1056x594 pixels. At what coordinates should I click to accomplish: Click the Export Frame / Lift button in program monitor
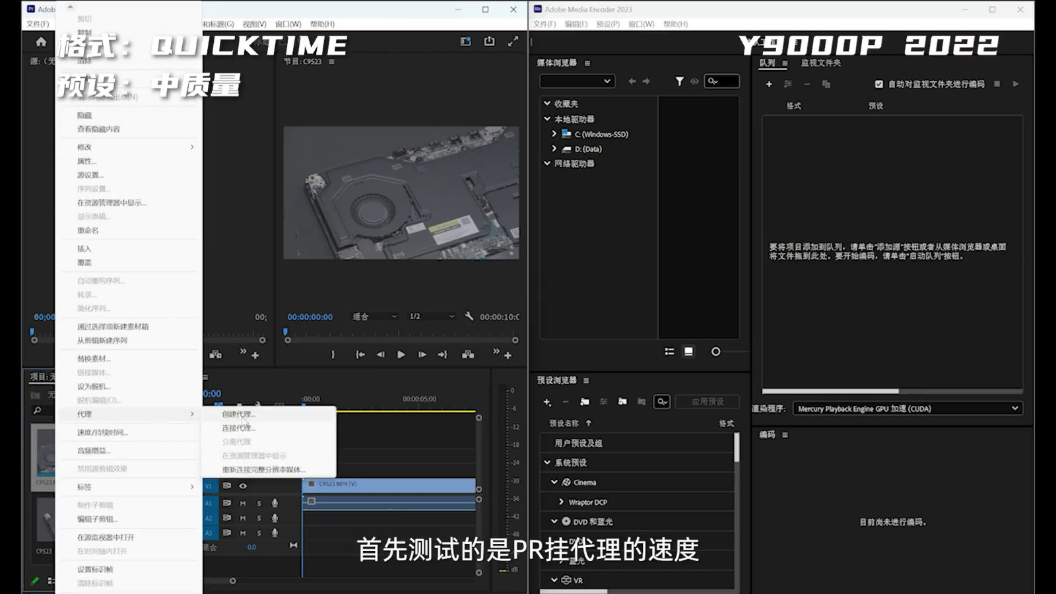click(468, 354)
